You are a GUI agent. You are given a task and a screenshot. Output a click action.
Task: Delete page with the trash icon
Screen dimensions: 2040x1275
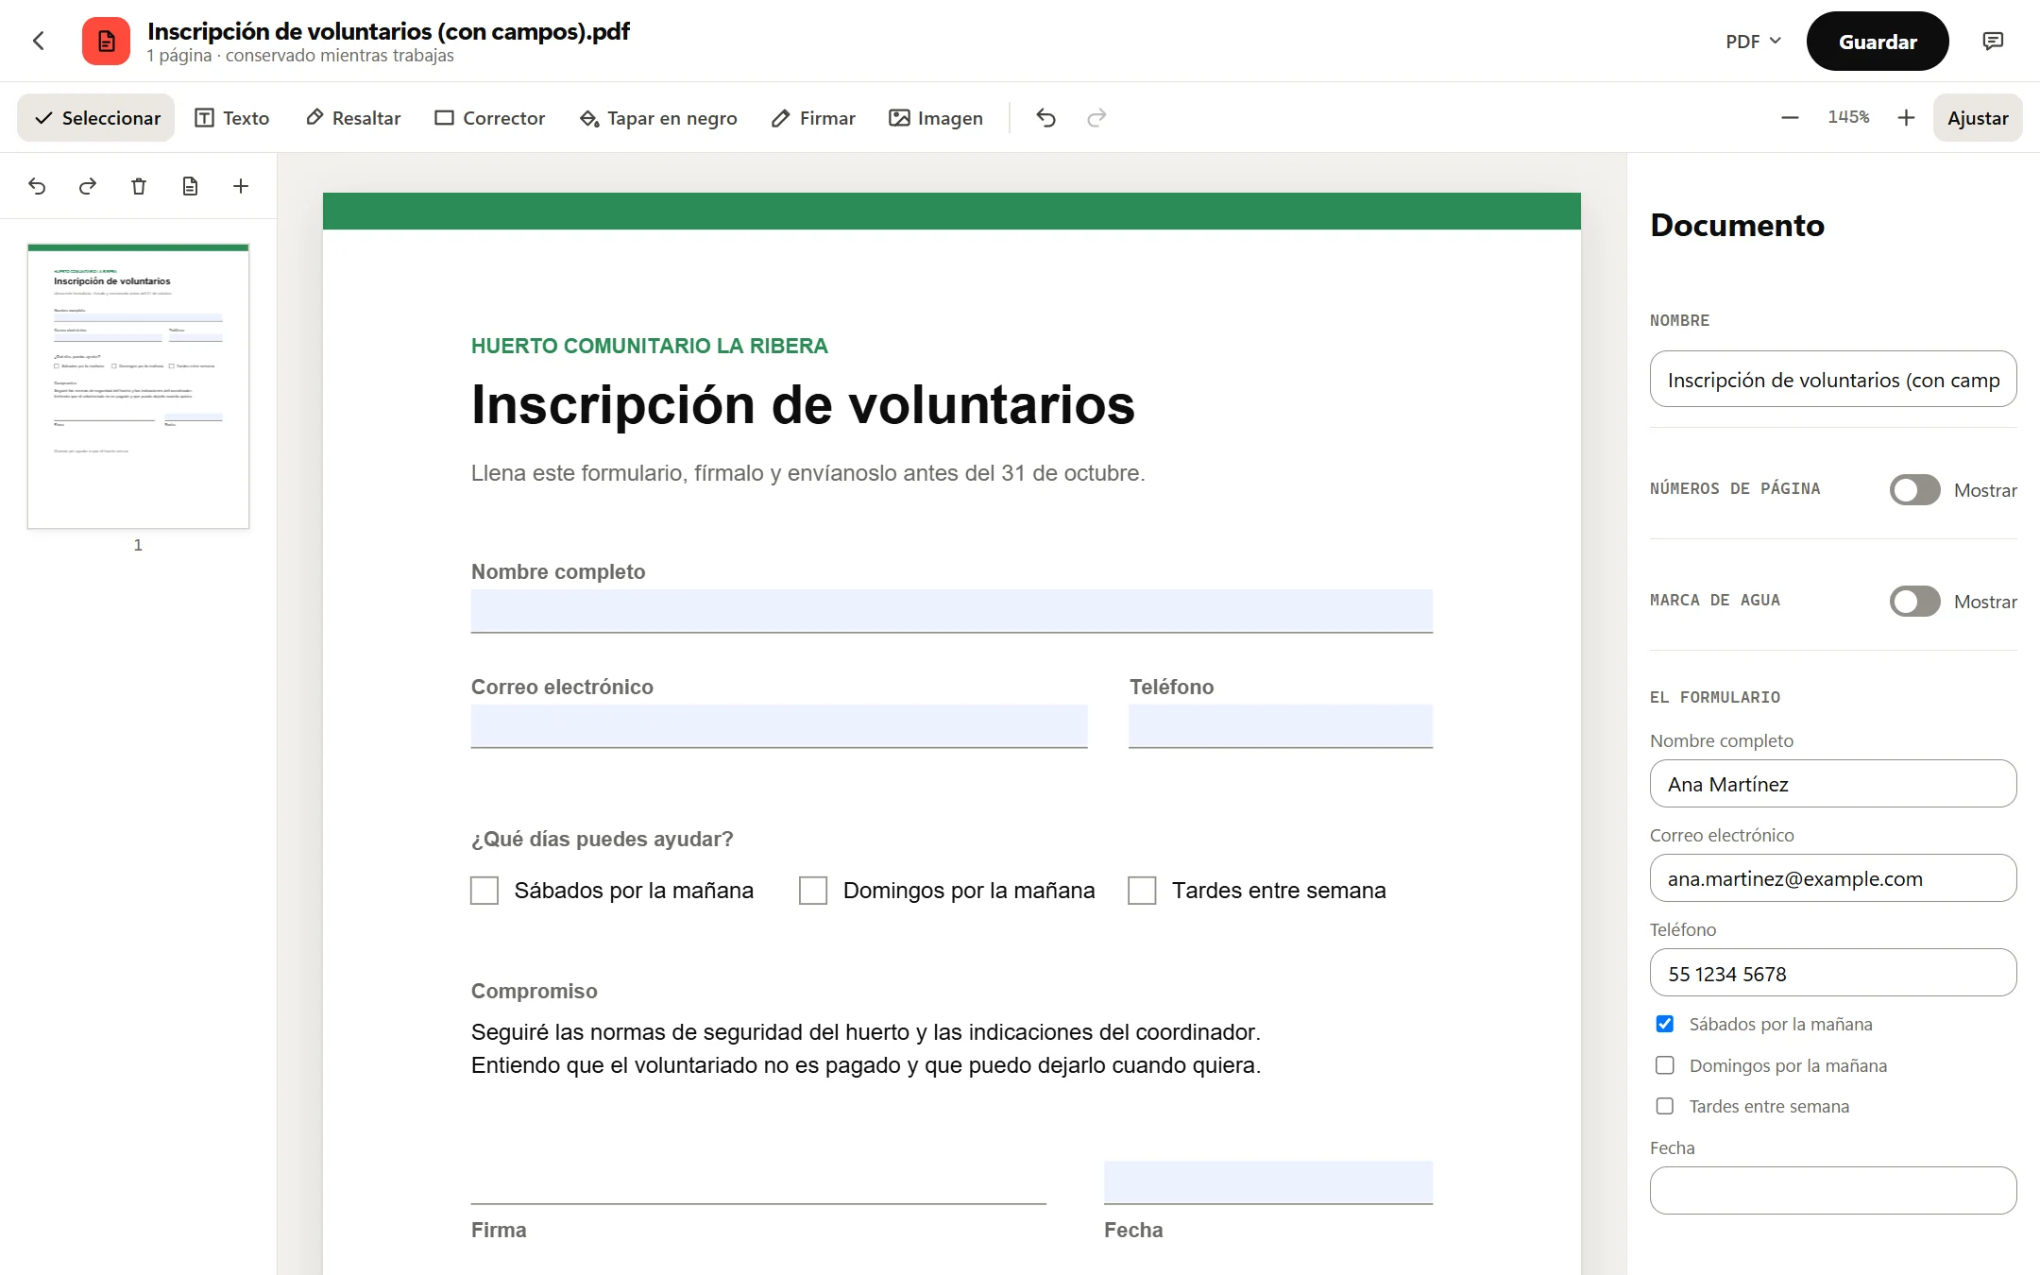[x=139, y=186]
